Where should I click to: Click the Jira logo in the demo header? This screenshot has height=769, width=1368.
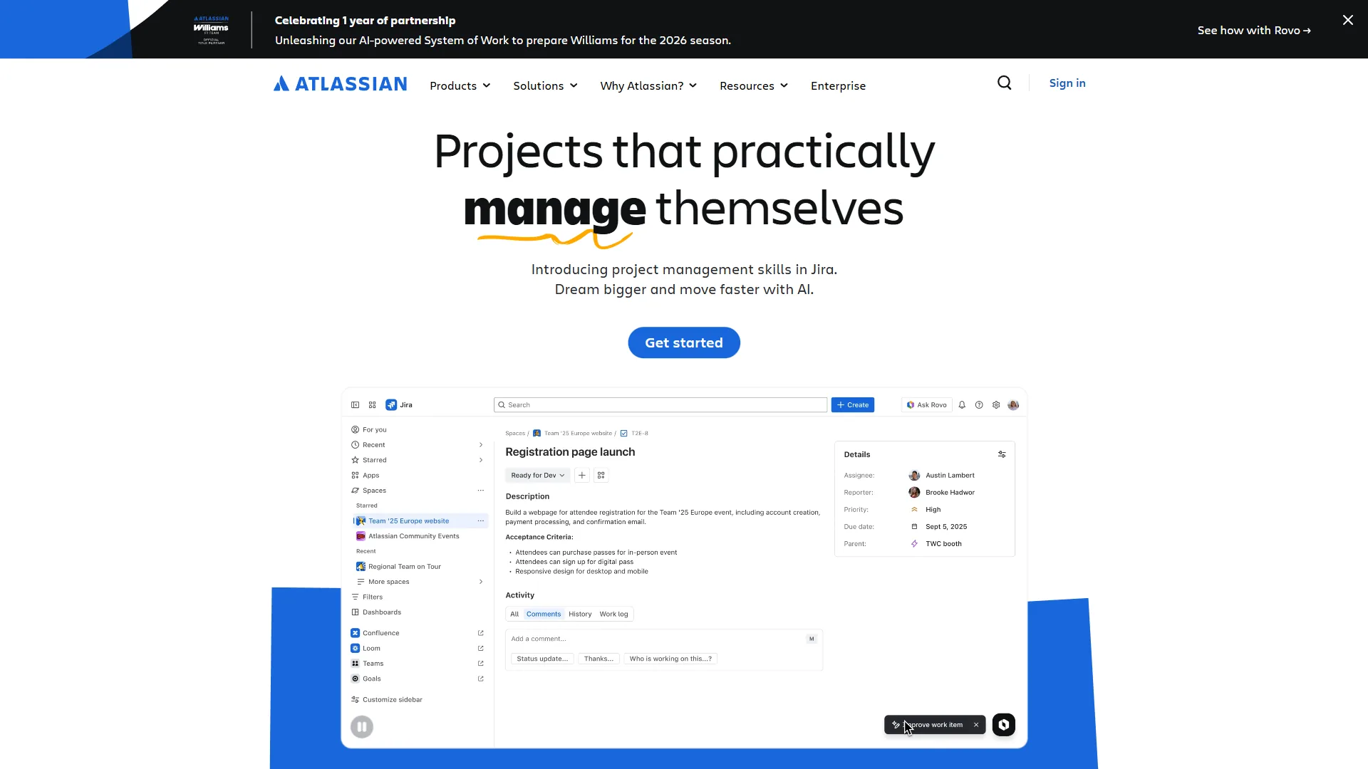[399, 405]
